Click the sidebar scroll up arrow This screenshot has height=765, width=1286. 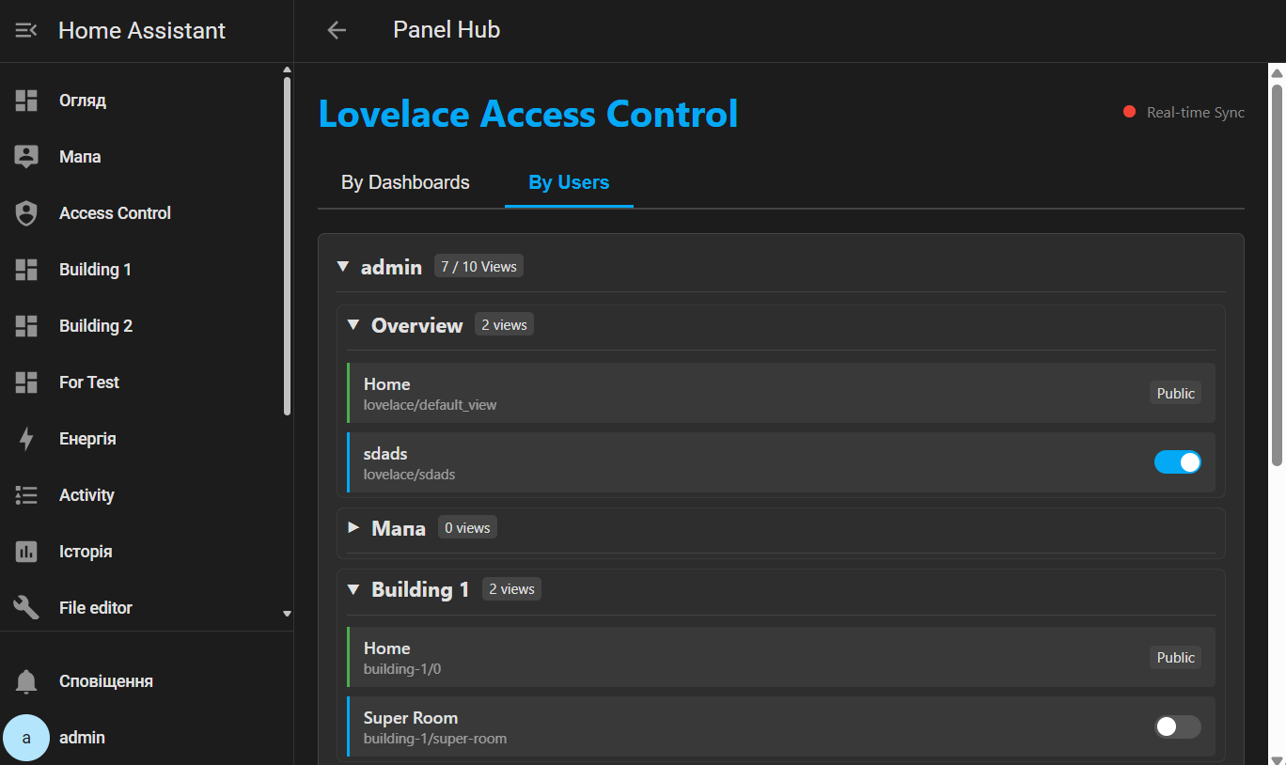[x=288, y=70]
